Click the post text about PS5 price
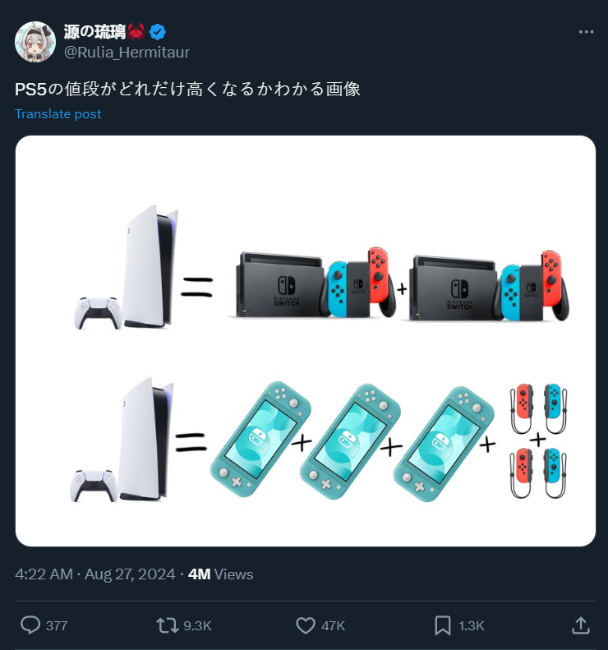The height and width of the screenshot is (650, 608). tap(188, 89)
